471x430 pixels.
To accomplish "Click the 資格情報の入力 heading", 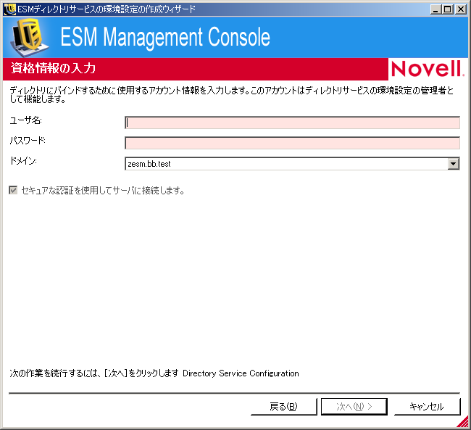I will [53, 68].
